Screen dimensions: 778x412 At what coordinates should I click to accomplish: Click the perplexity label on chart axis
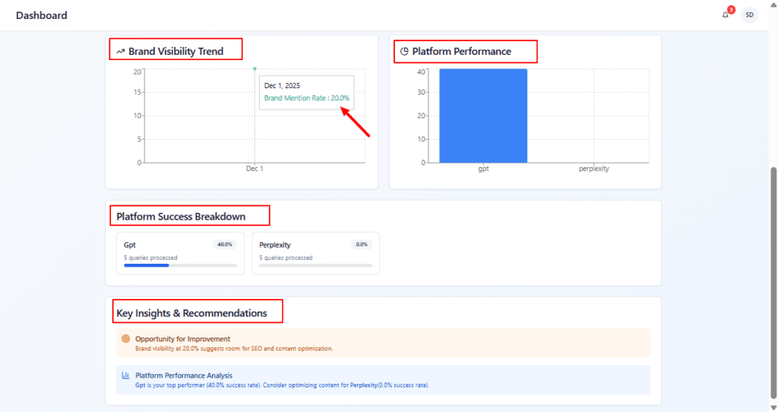tap(593, 169)
